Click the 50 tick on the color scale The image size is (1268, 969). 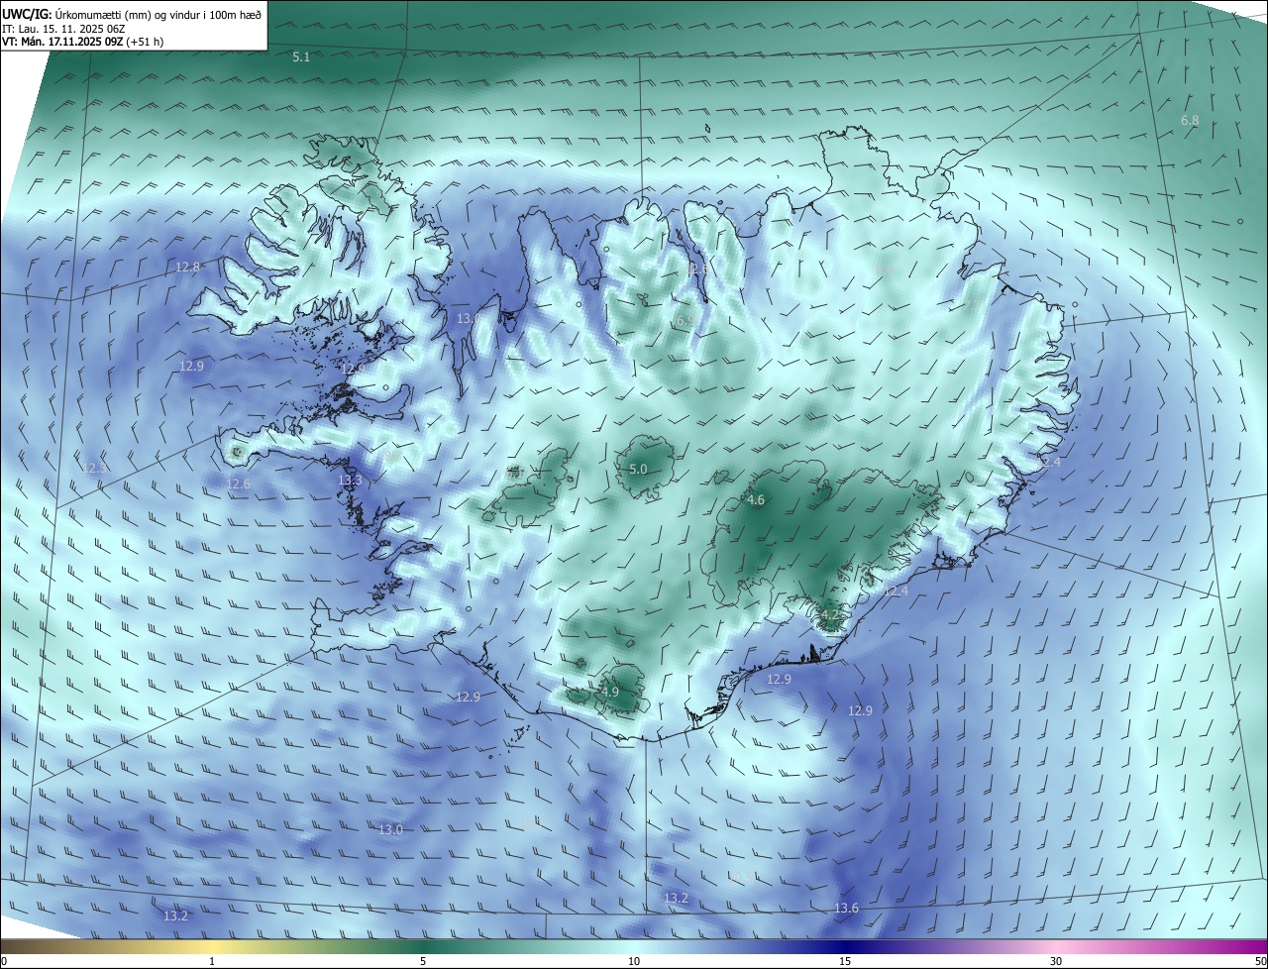pos(1260,961)
